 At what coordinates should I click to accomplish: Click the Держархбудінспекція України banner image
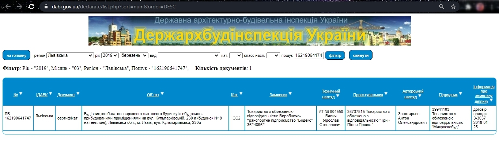[x=249, y=31]
